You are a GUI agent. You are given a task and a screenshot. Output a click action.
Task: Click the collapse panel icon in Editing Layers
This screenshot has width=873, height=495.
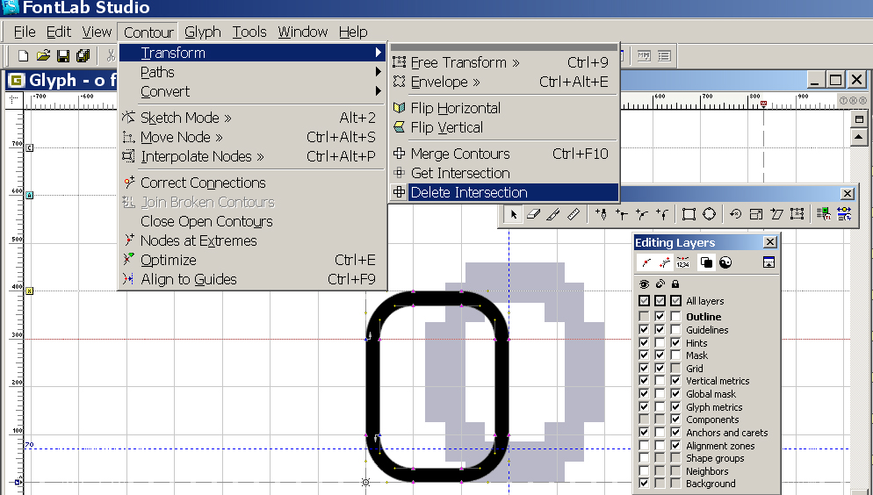tap(768, 262)
